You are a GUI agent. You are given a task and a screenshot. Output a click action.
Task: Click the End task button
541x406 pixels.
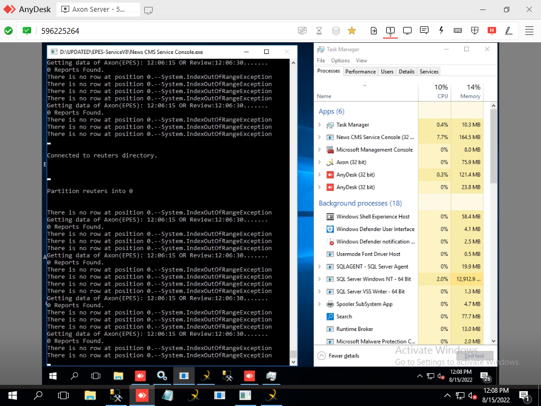474,356
